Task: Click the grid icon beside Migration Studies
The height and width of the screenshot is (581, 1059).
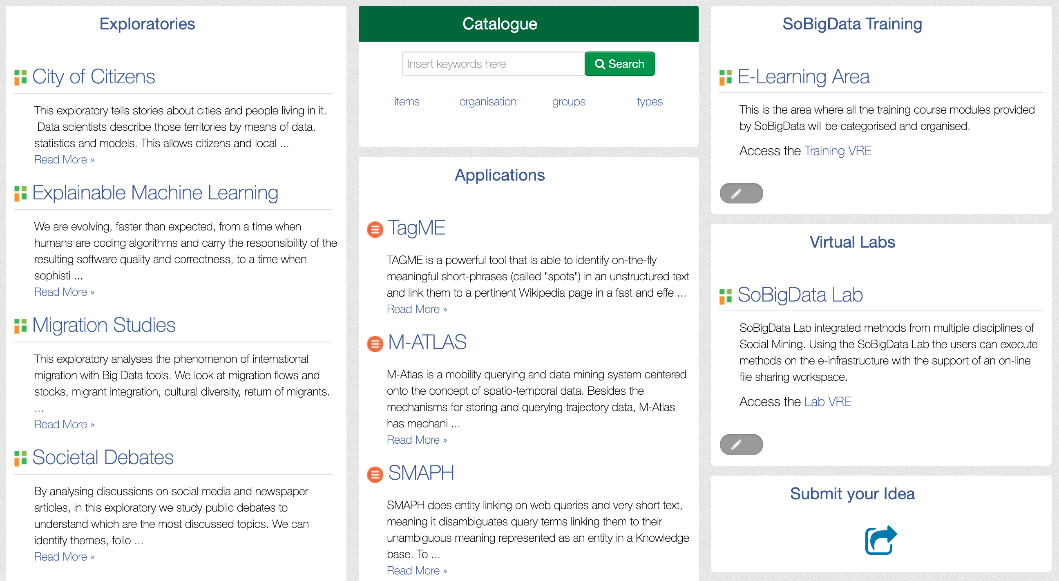Action: 20,326
